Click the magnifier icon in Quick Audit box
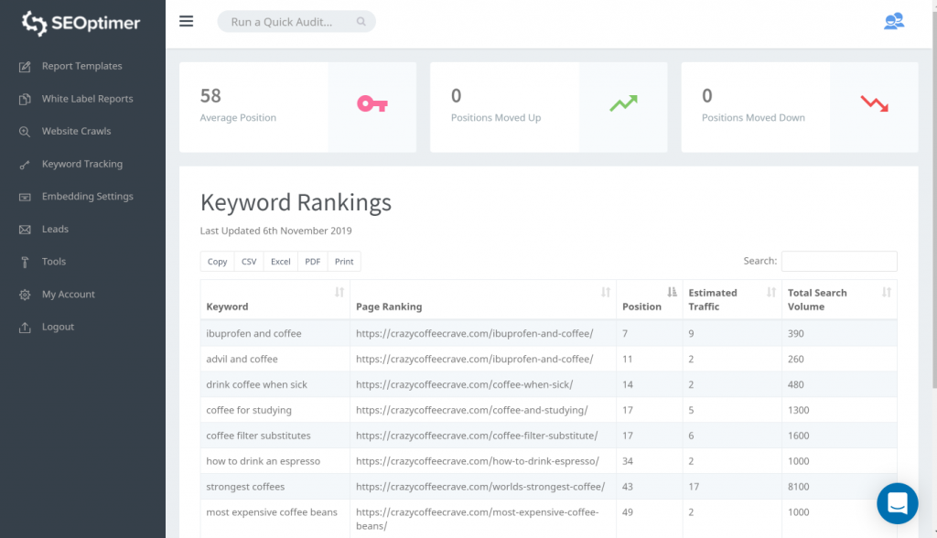The height and width of the screenshot is (538, 937). pos(361,22)
